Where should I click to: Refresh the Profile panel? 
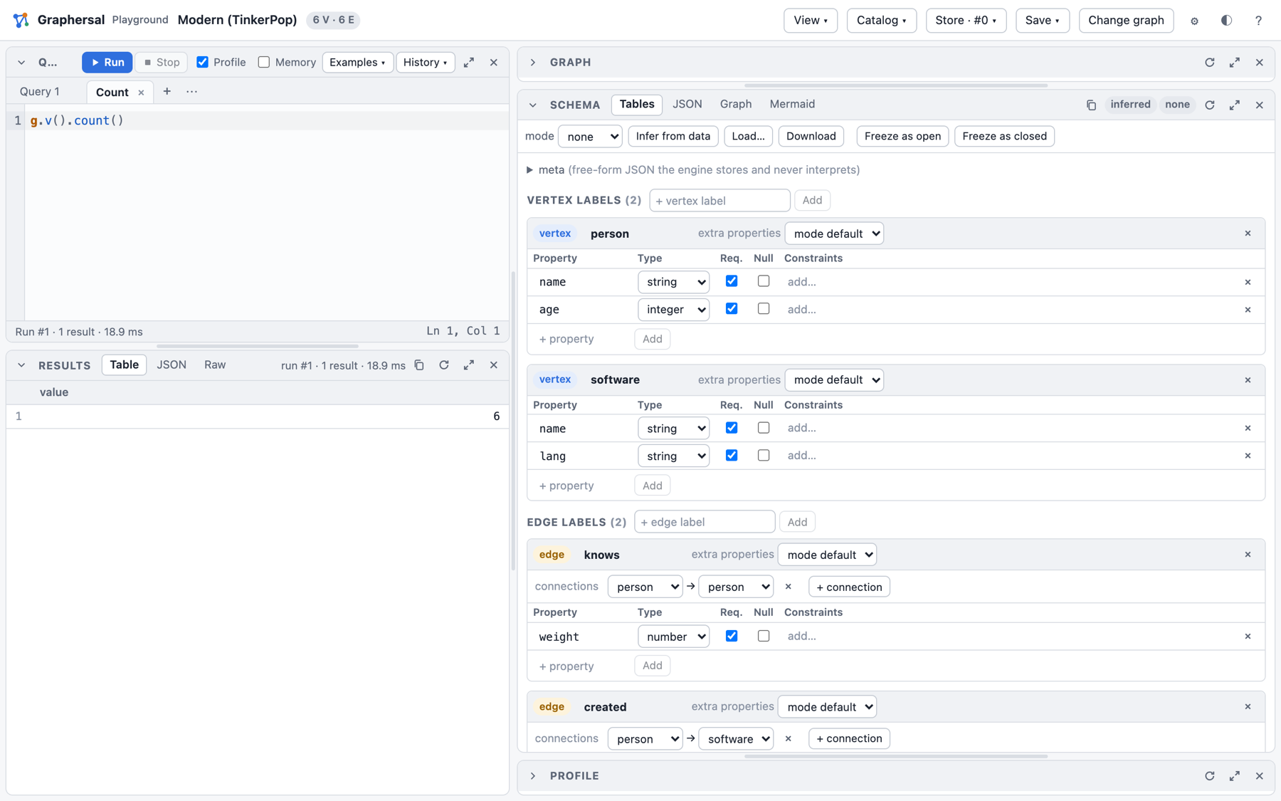click(1210, 776)
